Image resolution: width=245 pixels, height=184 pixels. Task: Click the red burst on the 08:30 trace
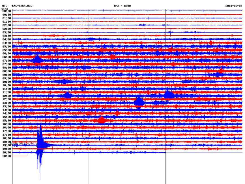click(x=221, y=70)
